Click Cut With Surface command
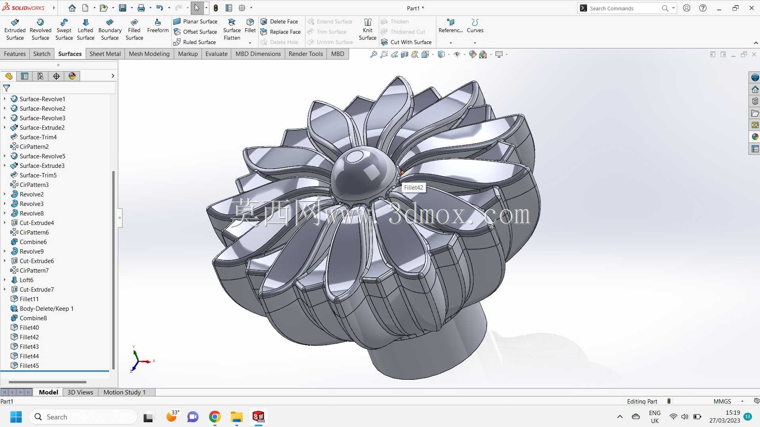Screen dimensions: 760x427 [x=406, y=42]
